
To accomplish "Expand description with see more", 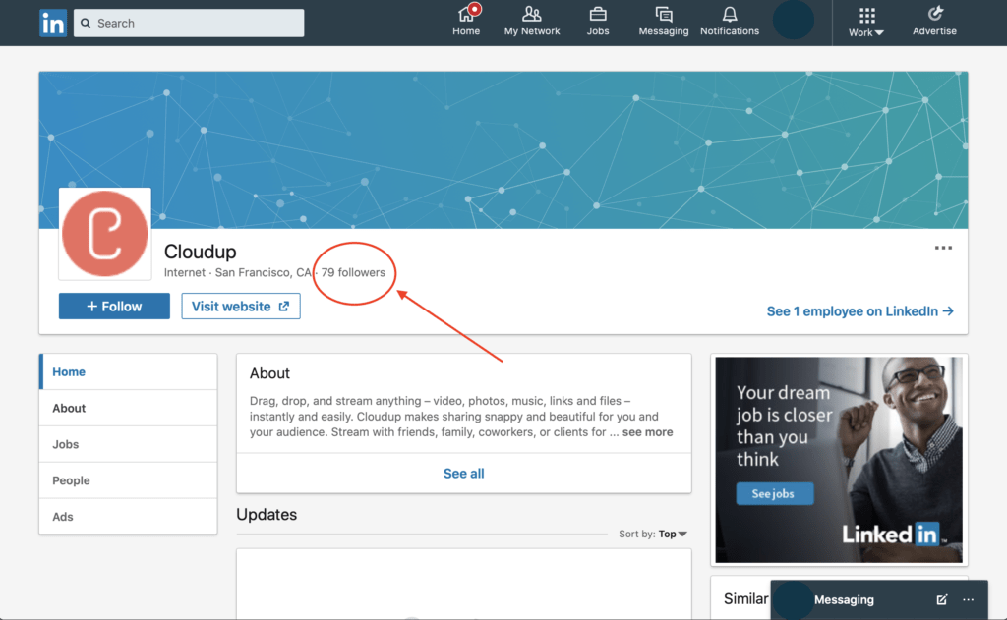I will (x=647, y=432).
